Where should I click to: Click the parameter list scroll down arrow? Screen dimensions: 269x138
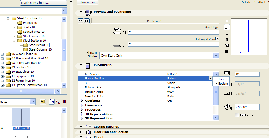pyautogui.click(x=216, y=117)
